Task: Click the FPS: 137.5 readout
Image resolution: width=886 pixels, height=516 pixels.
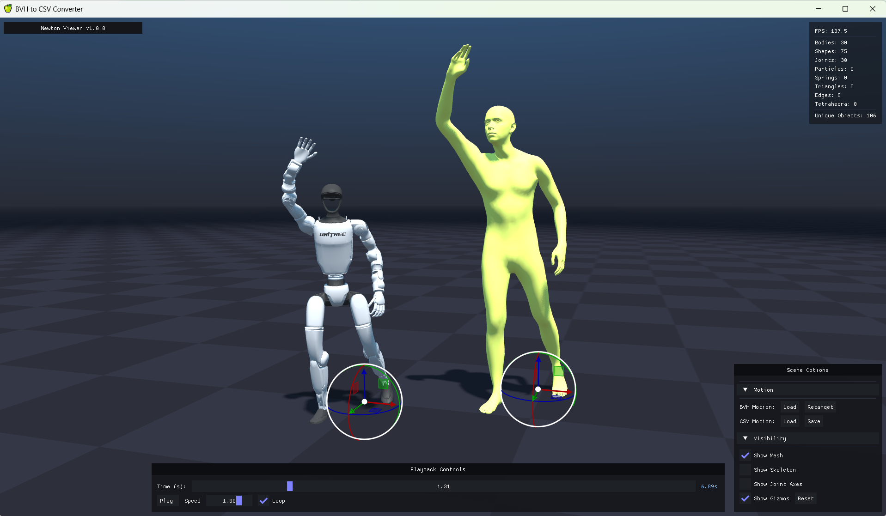Action: [831, 31]
